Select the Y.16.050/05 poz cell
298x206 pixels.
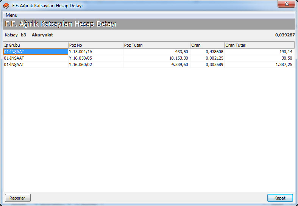pos(95,58)
